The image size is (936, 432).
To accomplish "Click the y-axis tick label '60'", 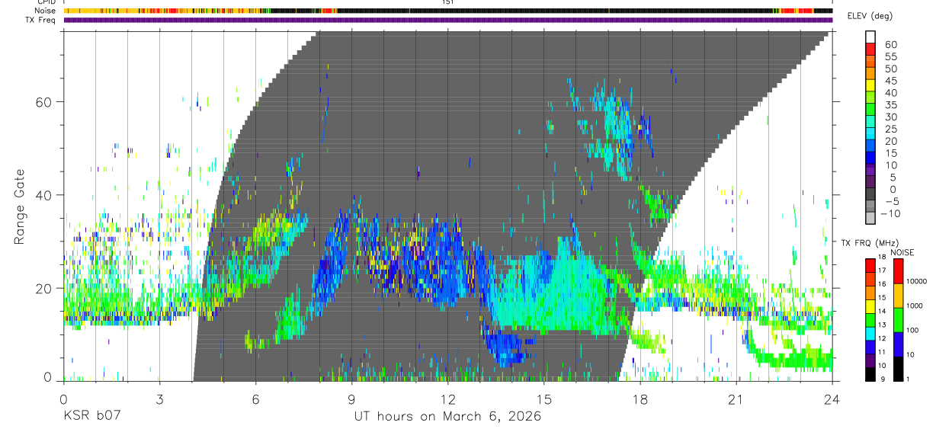I will pyautogui.click(x=46, y=102).
